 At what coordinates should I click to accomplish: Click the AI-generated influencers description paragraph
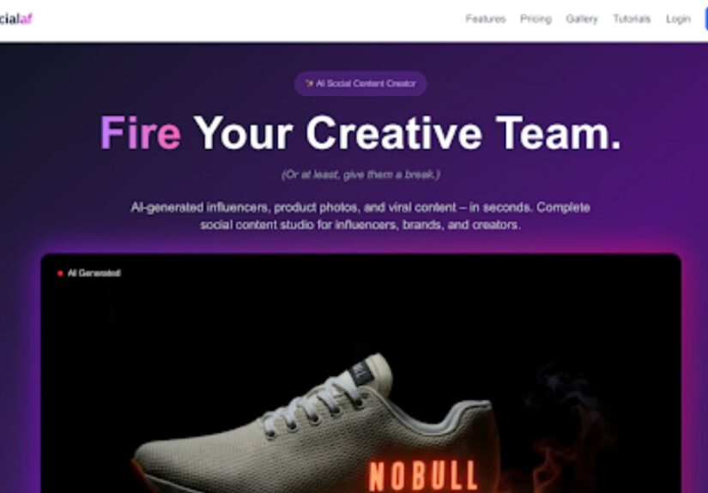click(x=360, y=216)
